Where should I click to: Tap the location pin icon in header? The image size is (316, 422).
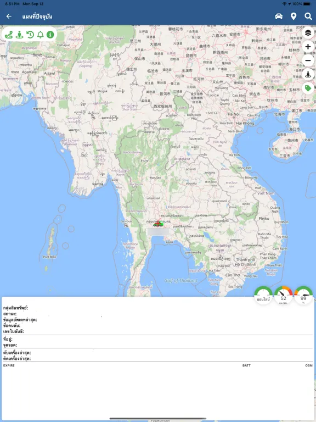(x=294, y=16)
